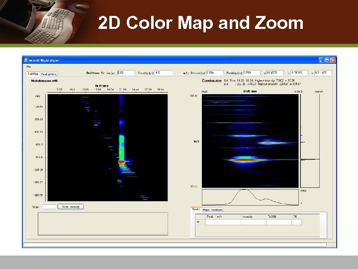Click the empty Peak cell in first row
This screenshot has width=358, height=269.
(210, 222)
